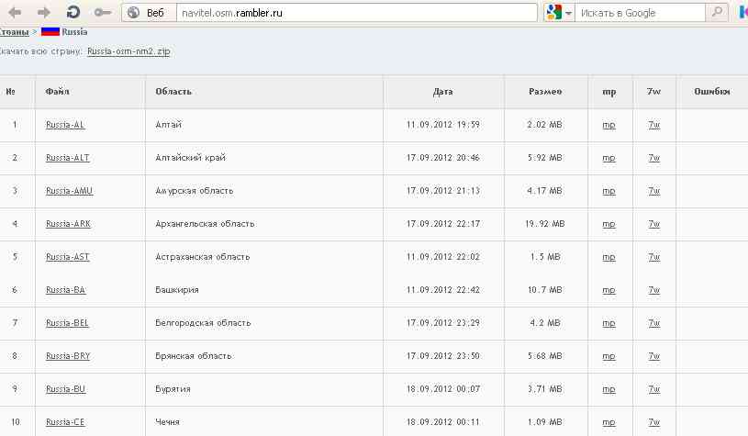Click the mp link for Башкирия row
The image size is (748, 436).
click(x=608, y=290)
